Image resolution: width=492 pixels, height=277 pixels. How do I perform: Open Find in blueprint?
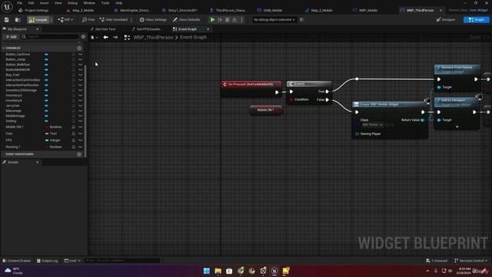pyautogui.click(x=88, y=20)
